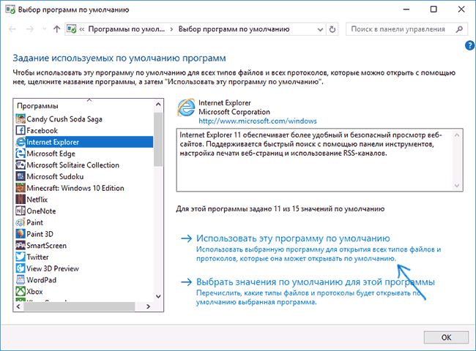
Task: Click the Программы column header
Action: click(x=37, y=106)
